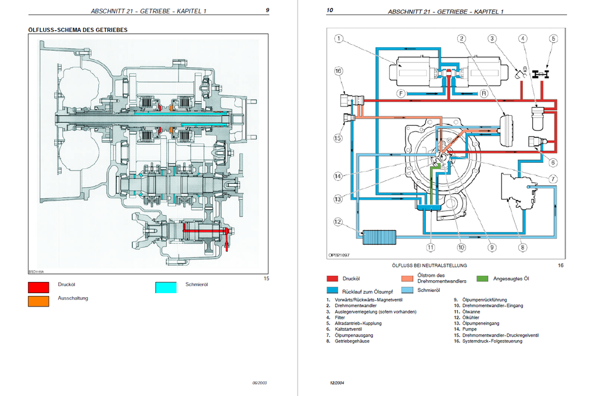This screenshot has width=595, height=396.
Task: Click callout number 3 in the oil flow diagram
Action: pyautogui.click(x=492, y=39)
